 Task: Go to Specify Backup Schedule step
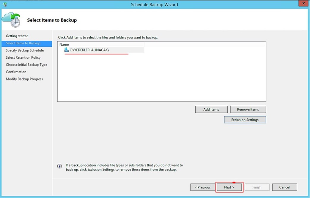coord(25,50)
